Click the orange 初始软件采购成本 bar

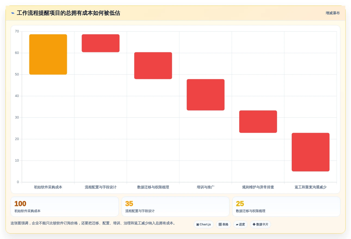(x=48, y=55)
